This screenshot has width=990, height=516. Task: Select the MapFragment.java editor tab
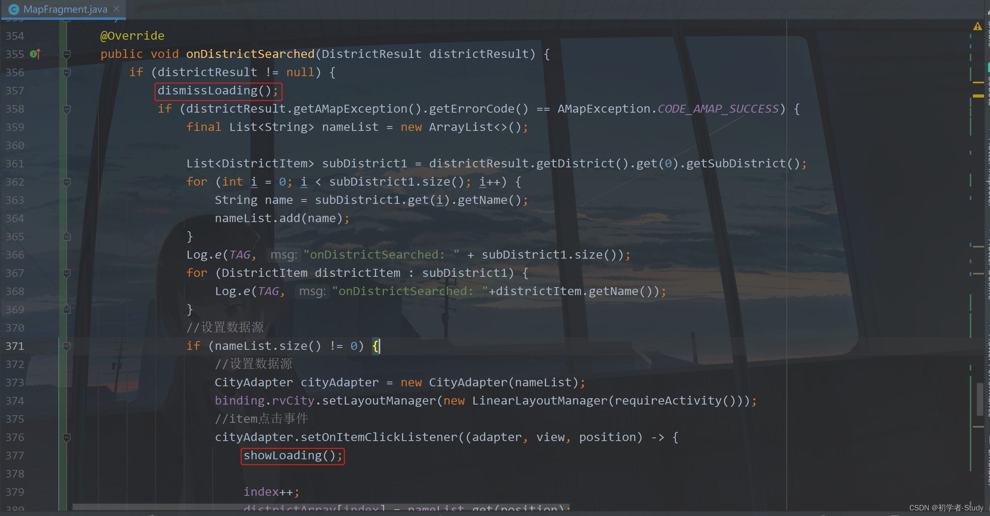click(65, 9)
